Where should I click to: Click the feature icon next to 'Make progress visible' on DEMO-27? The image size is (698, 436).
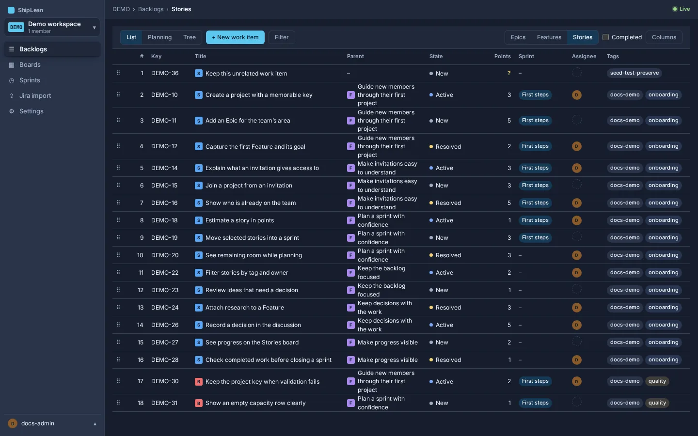[x=351, y=343]
